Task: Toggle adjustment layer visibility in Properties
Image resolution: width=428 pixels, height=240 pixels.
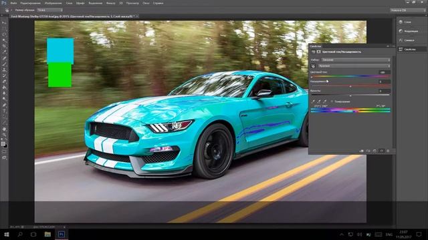Action: pos(381,151)
